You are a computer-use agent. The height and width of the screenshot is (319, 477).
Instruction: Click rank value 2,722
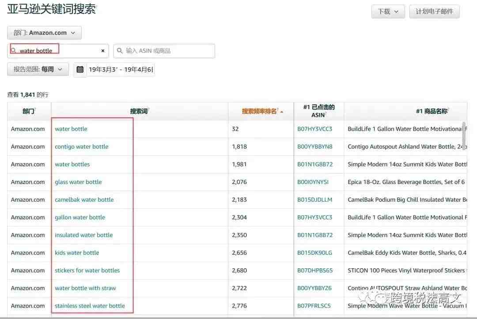pyautogui.click(x=239, y=288)
